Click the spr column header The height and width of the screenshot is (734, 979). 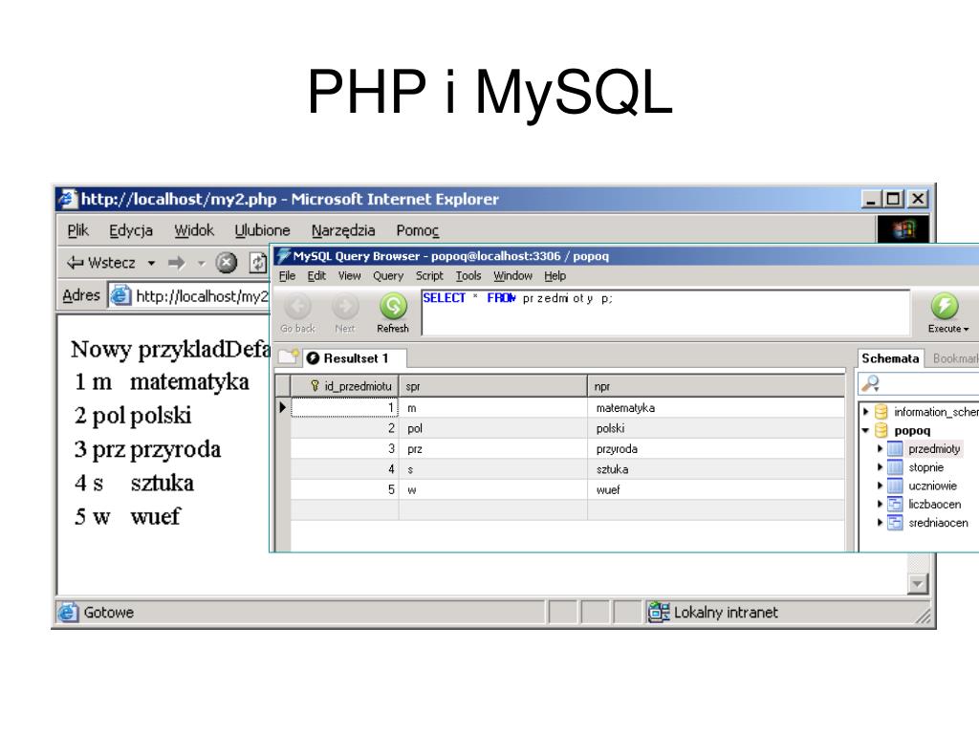click(x=493, y=386)
